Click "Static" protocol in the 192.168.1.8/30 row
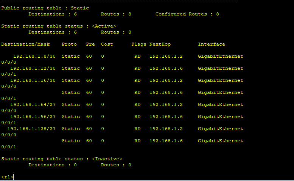This screenshot has width=294, height=181. point(71,57)
